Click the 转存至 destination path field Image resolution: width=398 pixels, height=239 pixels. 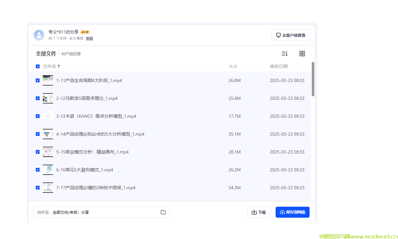coord(102,212)
